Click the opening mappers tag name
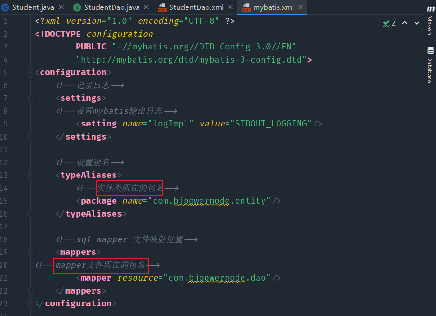This screenshot has height=316, width=436. click(x=78, y=252)
